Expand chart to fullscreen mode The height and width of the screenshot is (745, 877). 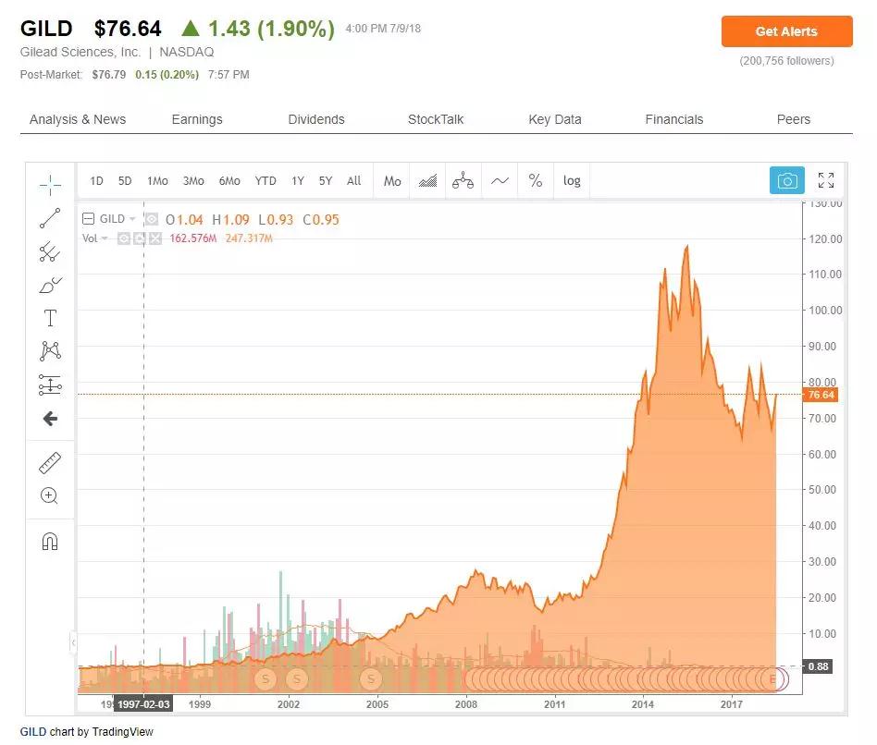826,181
